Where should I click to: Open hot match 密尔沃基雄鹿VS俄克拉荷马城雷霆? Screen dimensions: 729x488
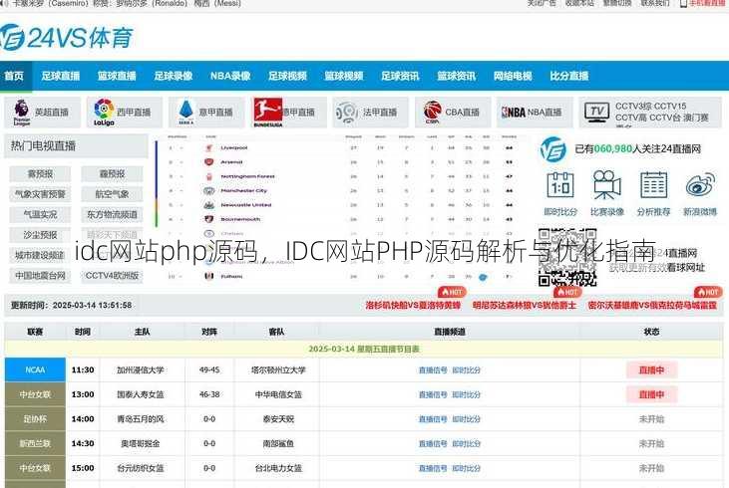(x=652, y=306)
